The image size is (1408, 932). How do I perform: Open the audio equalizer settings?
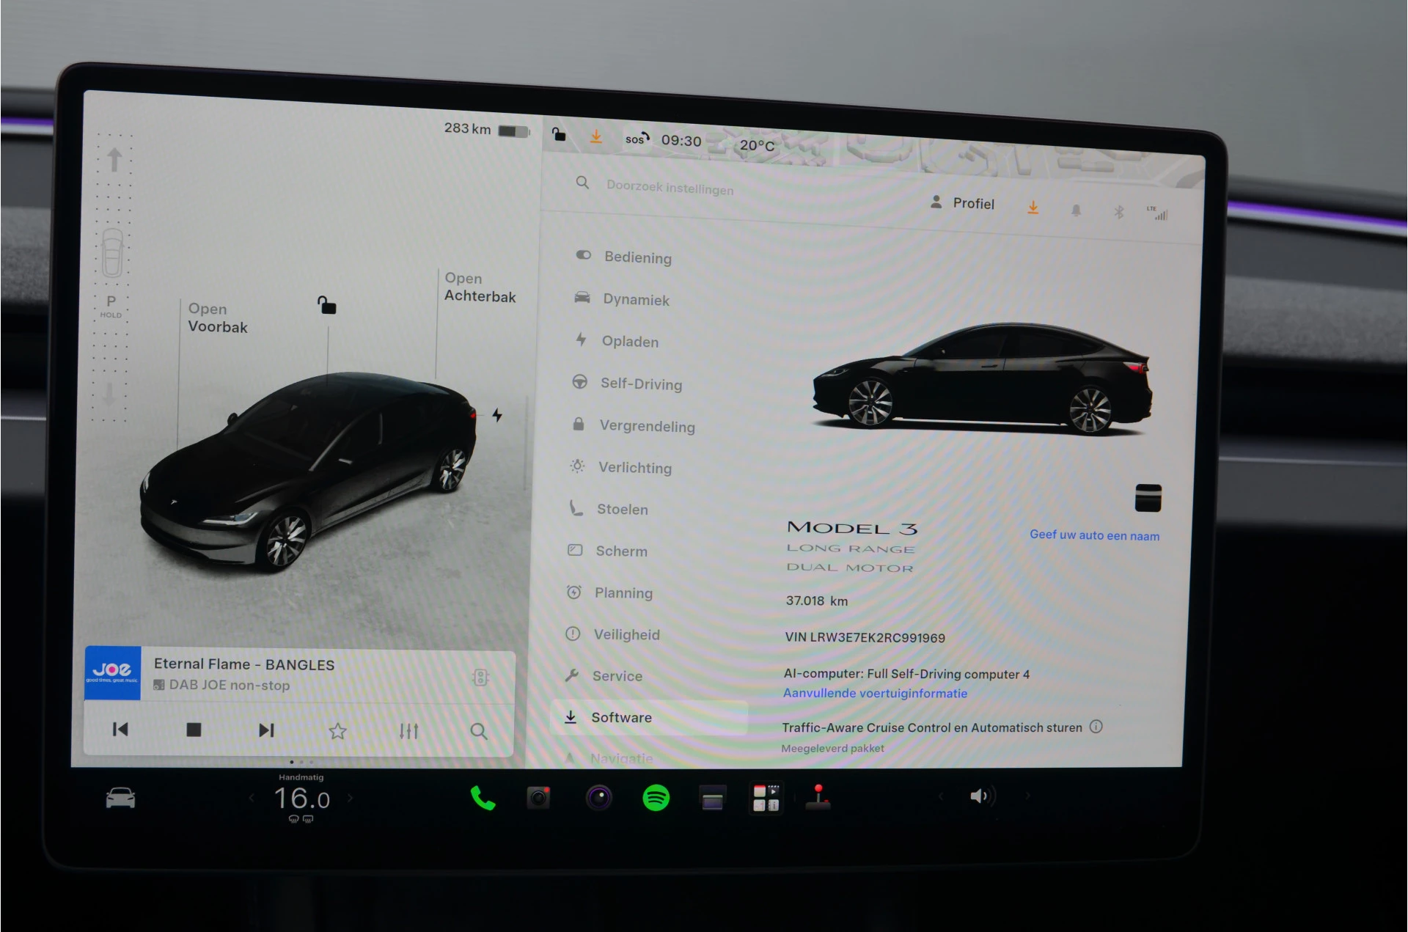tap(408, 731)
